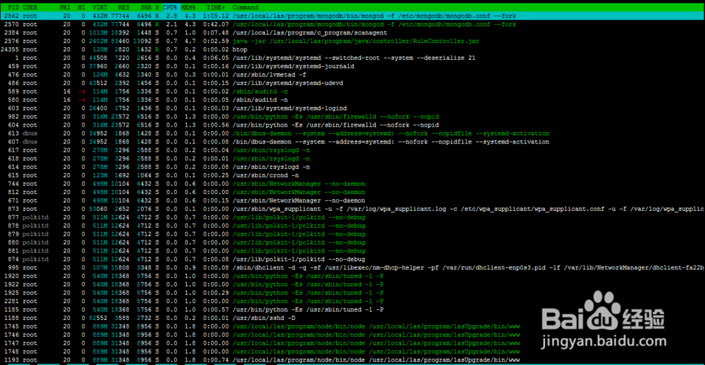Select node lasUpgrade thread row PID 1747
Viewport: 705px width, 365px height.
click(x=352, y=343)
